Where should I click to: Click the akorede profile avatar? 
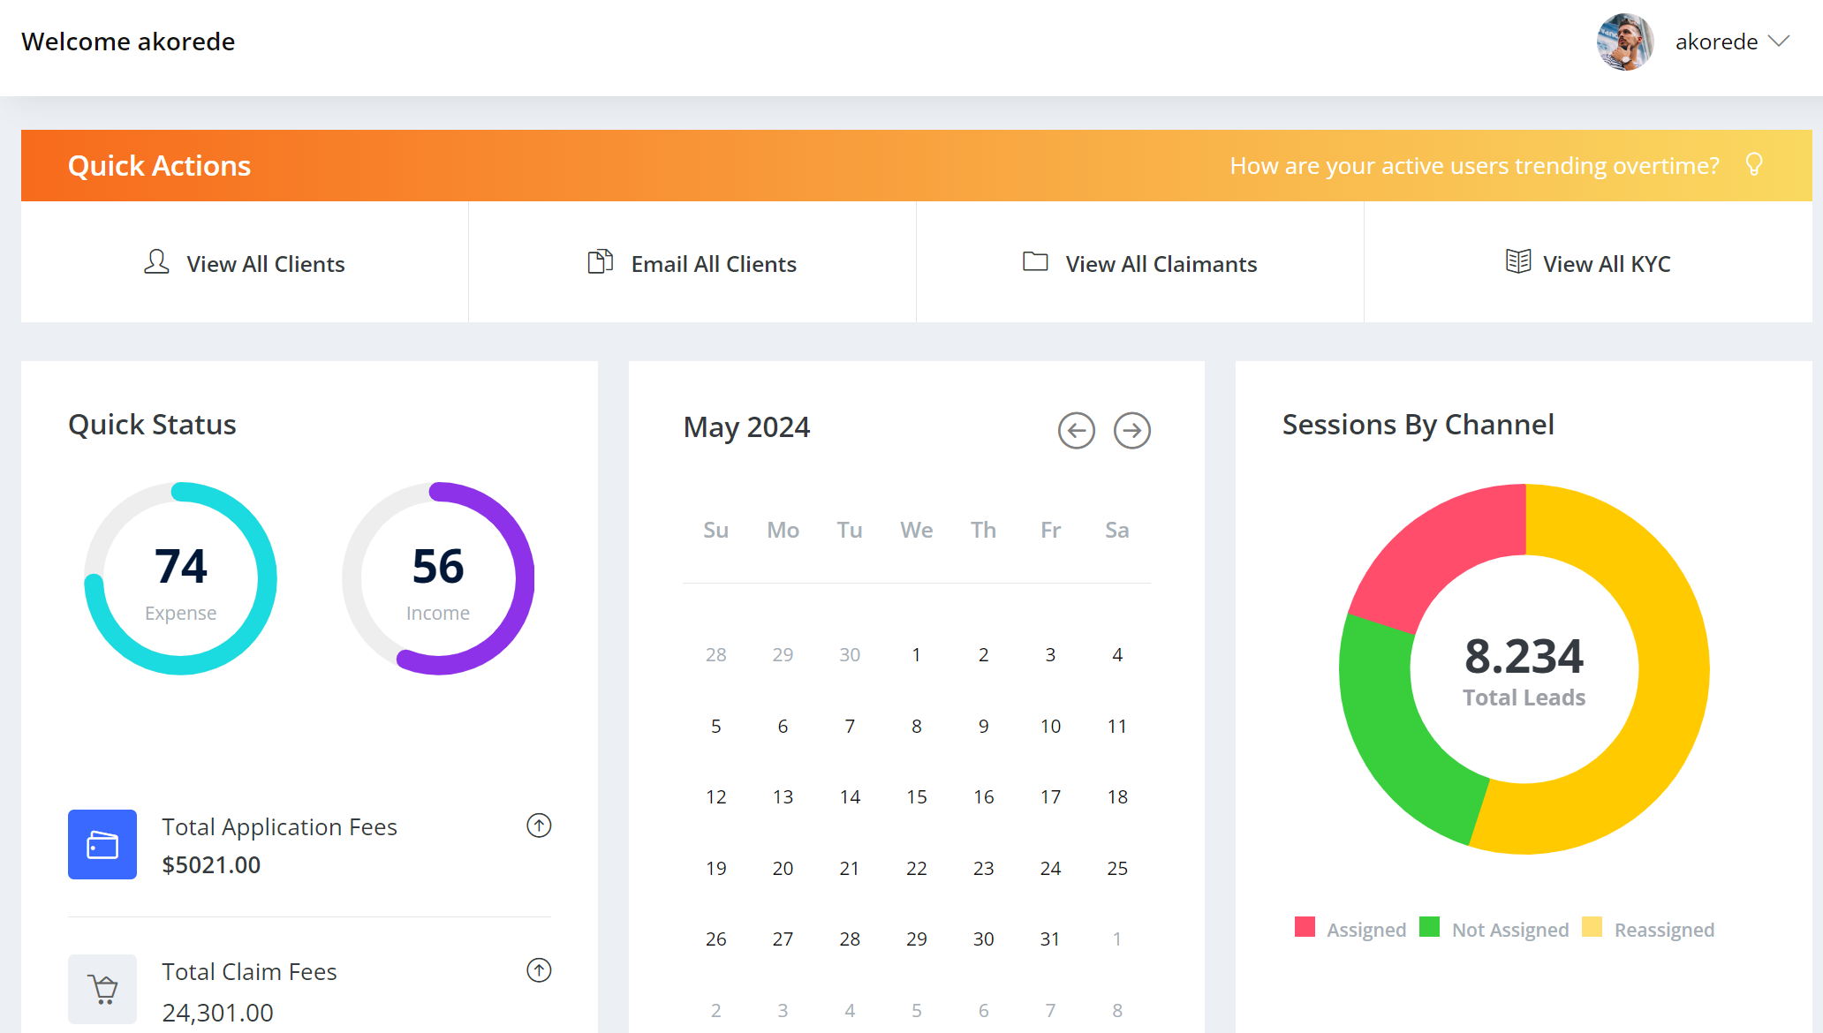point(1624,41)
